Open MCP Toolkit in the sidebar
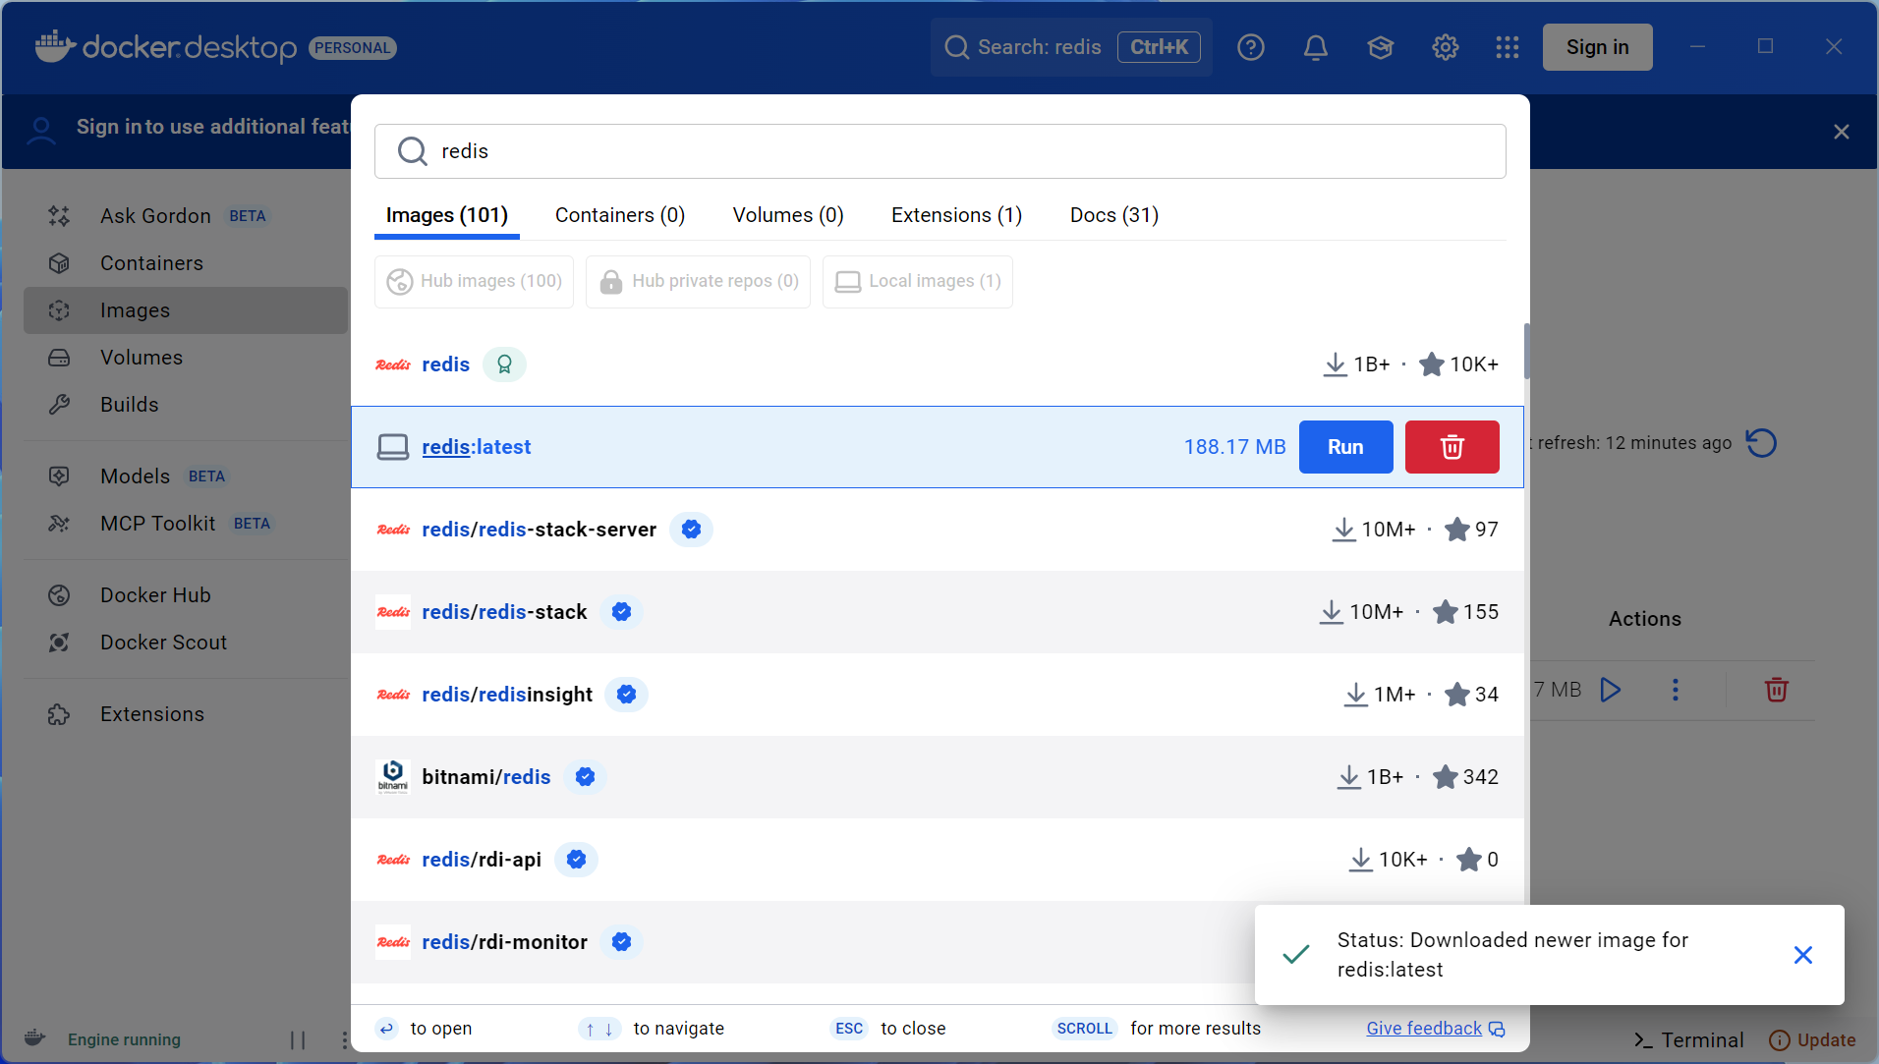 click(x=186, y=524)
